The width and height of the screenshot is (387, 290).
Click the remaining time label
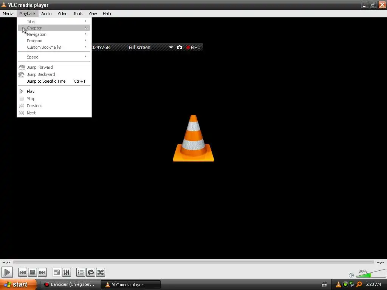(380, 262)
